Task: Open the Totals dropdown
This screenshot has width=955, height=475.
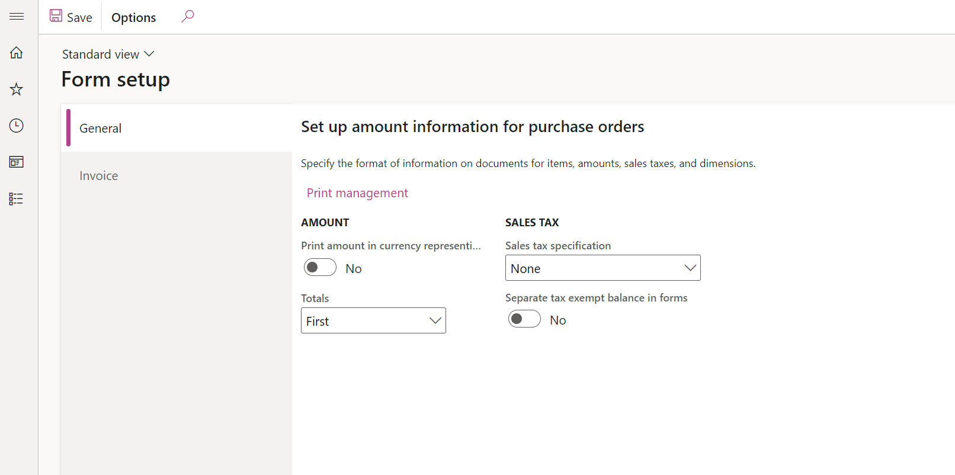Action: coord(373,320)
